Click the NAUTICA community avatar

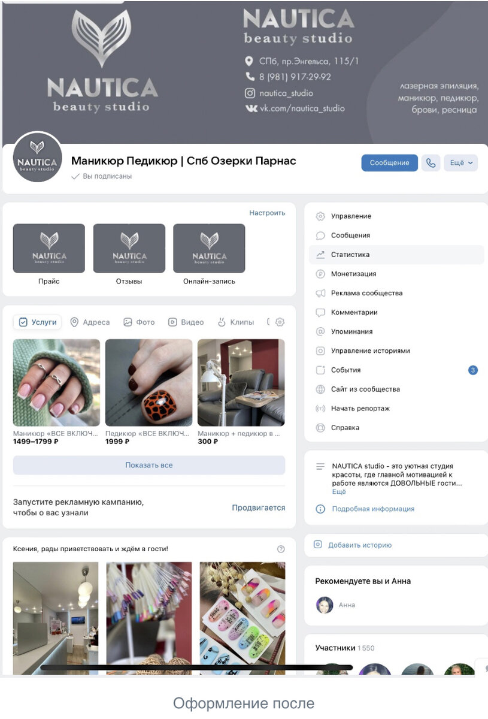pos(37,158)
